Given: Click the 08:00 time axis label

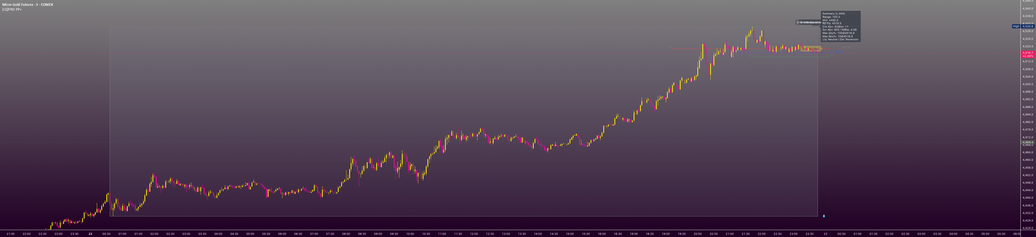Looking at the screenshot, I should pos(346,234).
